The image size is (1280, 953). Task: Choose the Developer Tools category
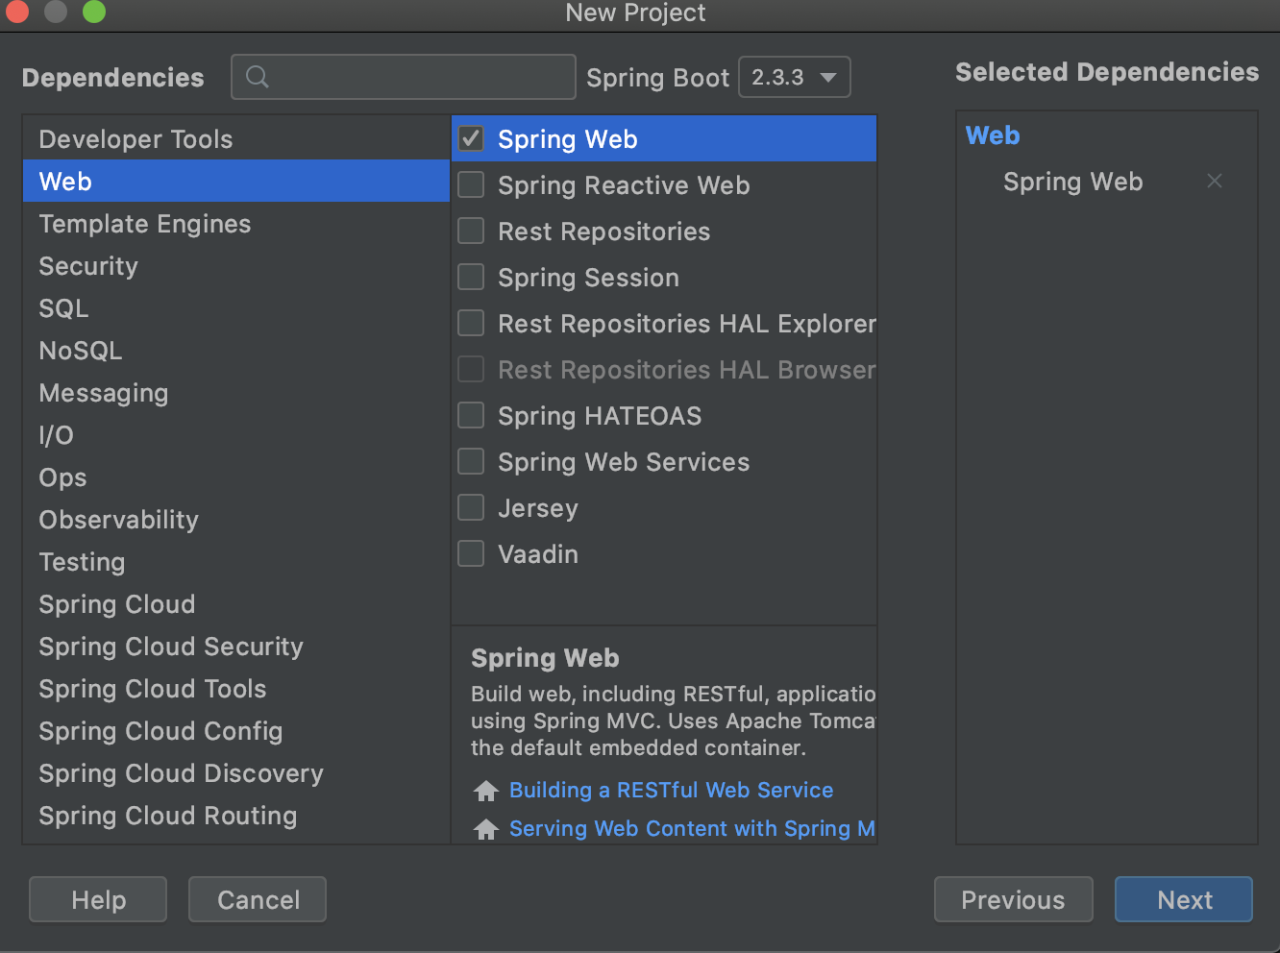click(135, 139)
